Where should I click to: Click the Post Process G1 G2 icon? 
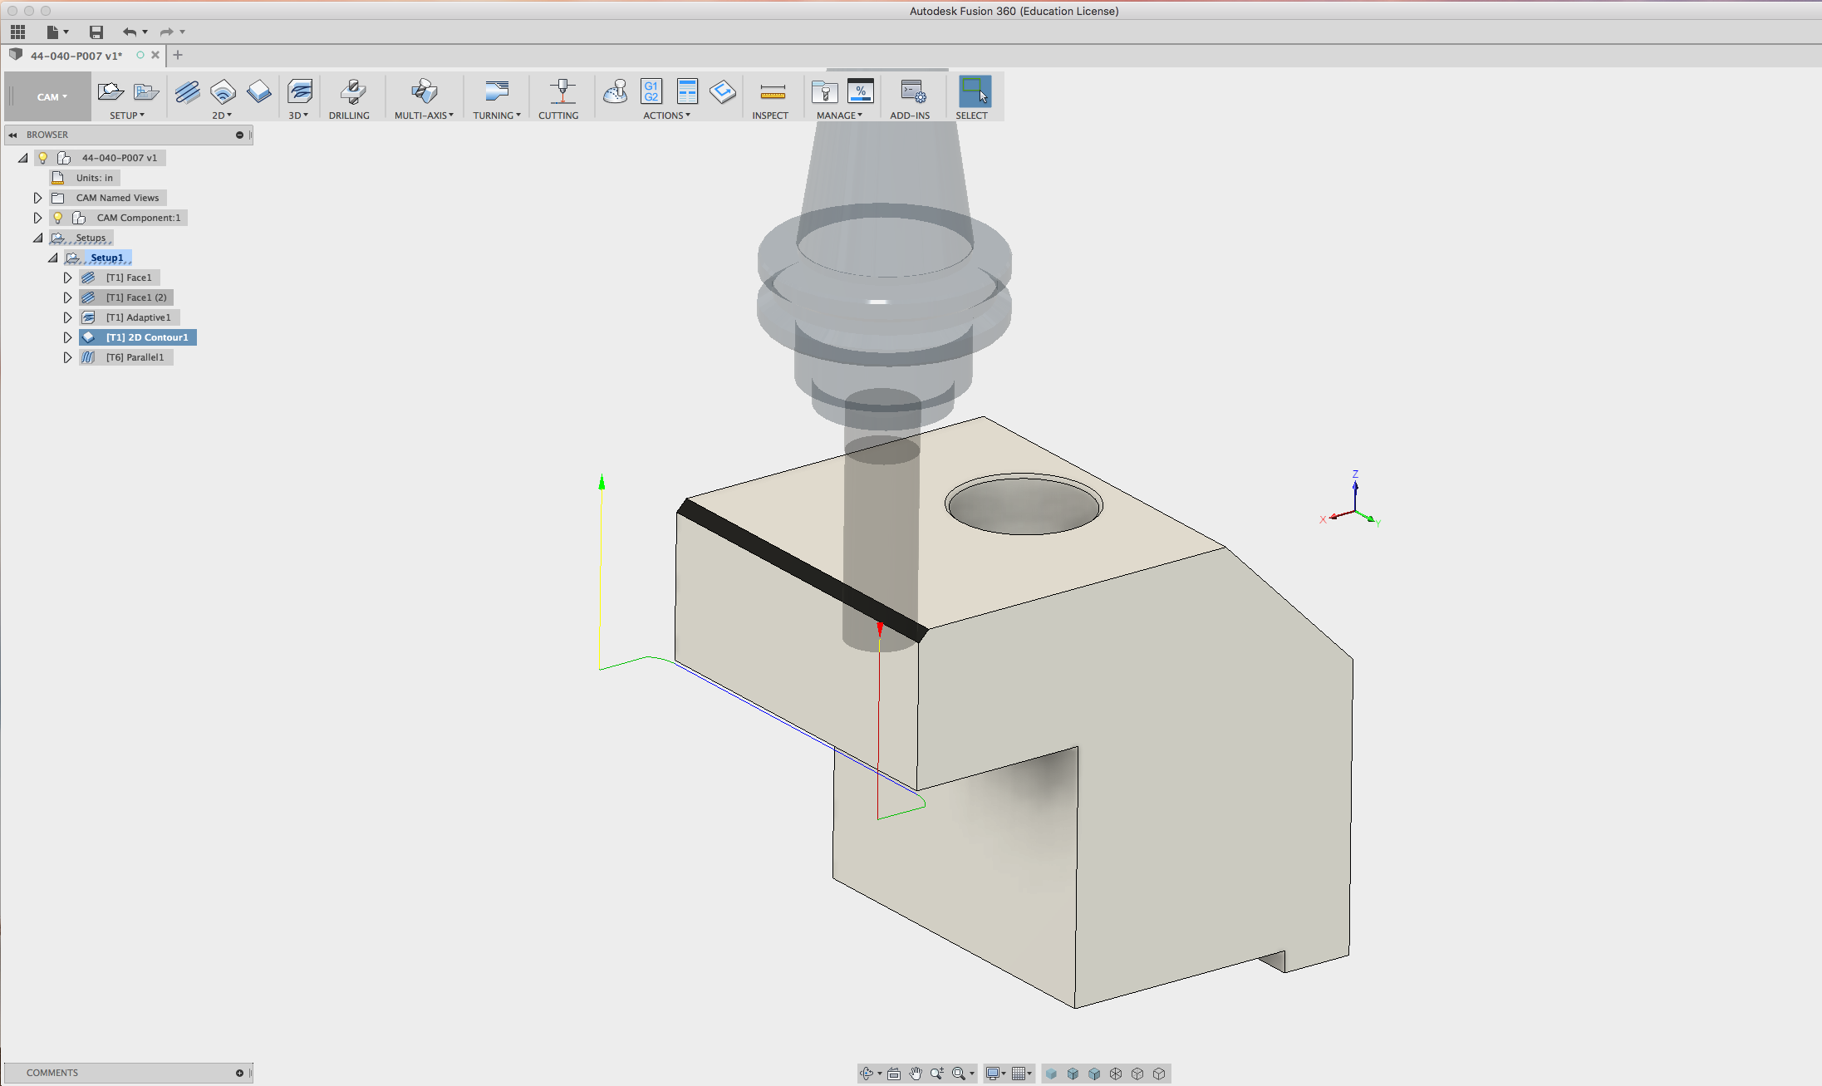tap(651, 91)
